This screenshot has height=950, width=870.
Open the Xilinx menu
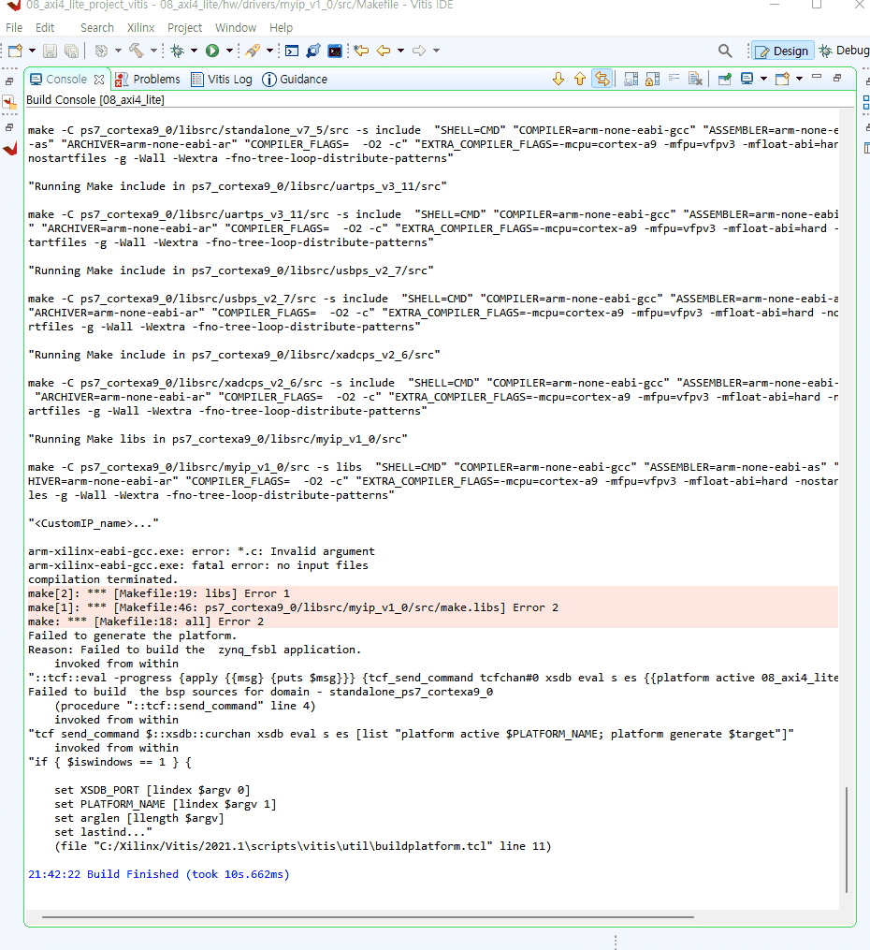pyautogui.click(x=140, y=28)
